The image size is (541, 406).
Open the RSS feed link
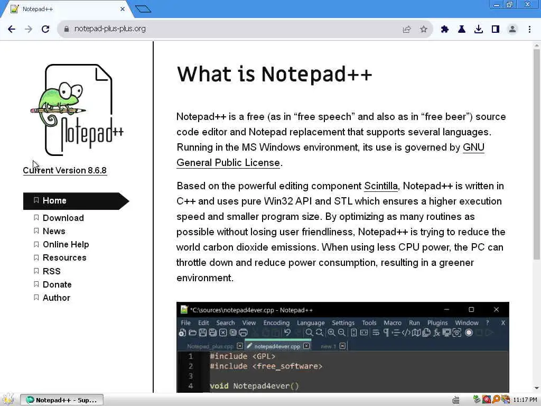coord(51,271)
